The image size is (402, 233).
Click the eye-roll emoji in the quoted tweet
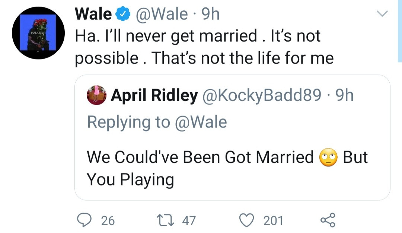[x=328, y=158]
